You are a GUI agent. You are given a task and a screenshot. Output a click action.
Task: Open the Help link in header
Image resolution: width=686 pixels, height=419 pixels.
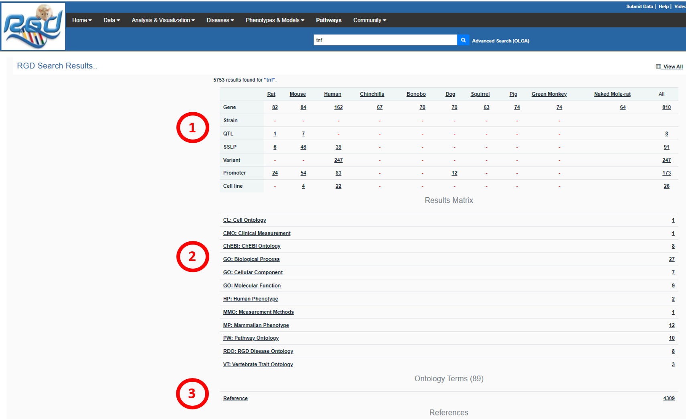(x=664, y=6)
